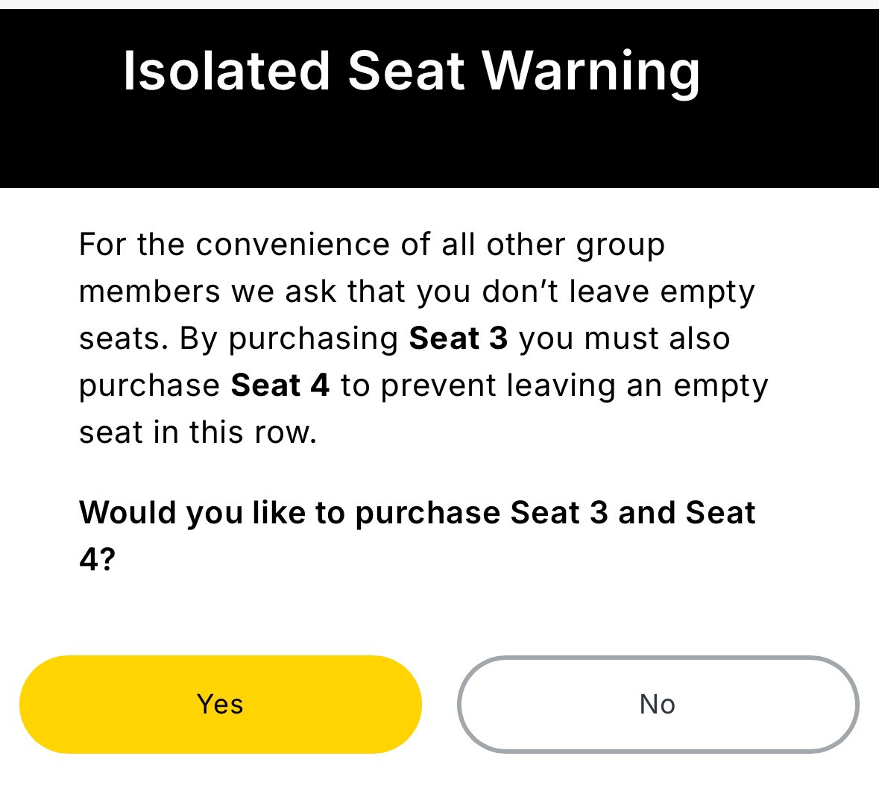Click the word Isolated in the header
The image size is (879, 797).
226,71
